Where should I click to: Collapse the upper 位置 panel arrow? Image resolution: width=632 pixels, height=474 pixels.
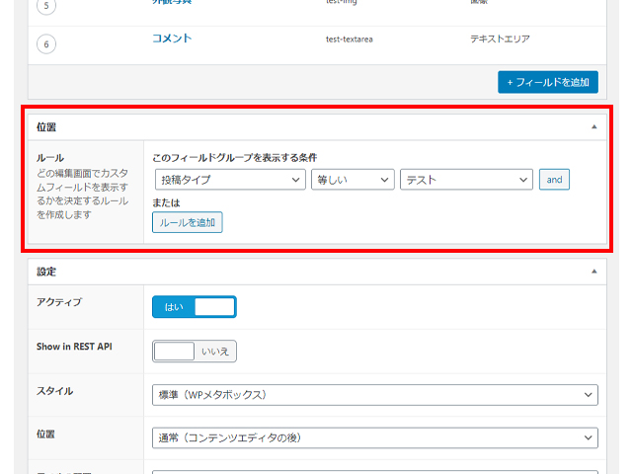pos(593,127)
